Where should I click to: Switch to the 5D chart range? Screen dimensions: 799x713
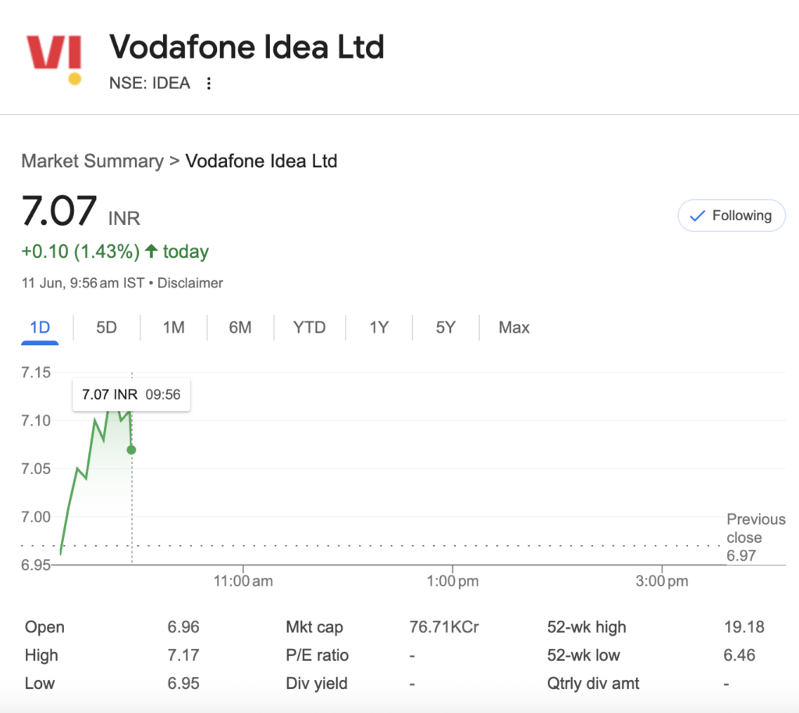coord(106,327)
